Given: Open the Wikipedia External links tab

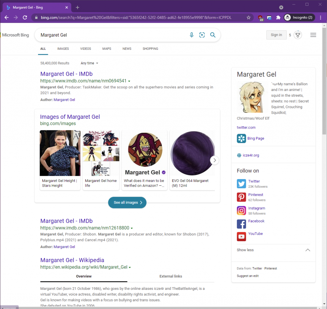Looking at the screenshot, I should tap(171, 276).
